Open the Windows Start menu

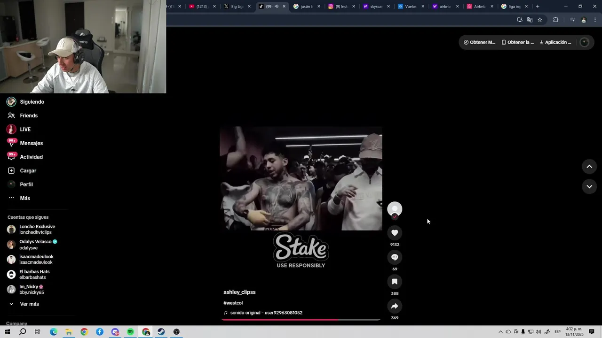[x=8, y=332]
